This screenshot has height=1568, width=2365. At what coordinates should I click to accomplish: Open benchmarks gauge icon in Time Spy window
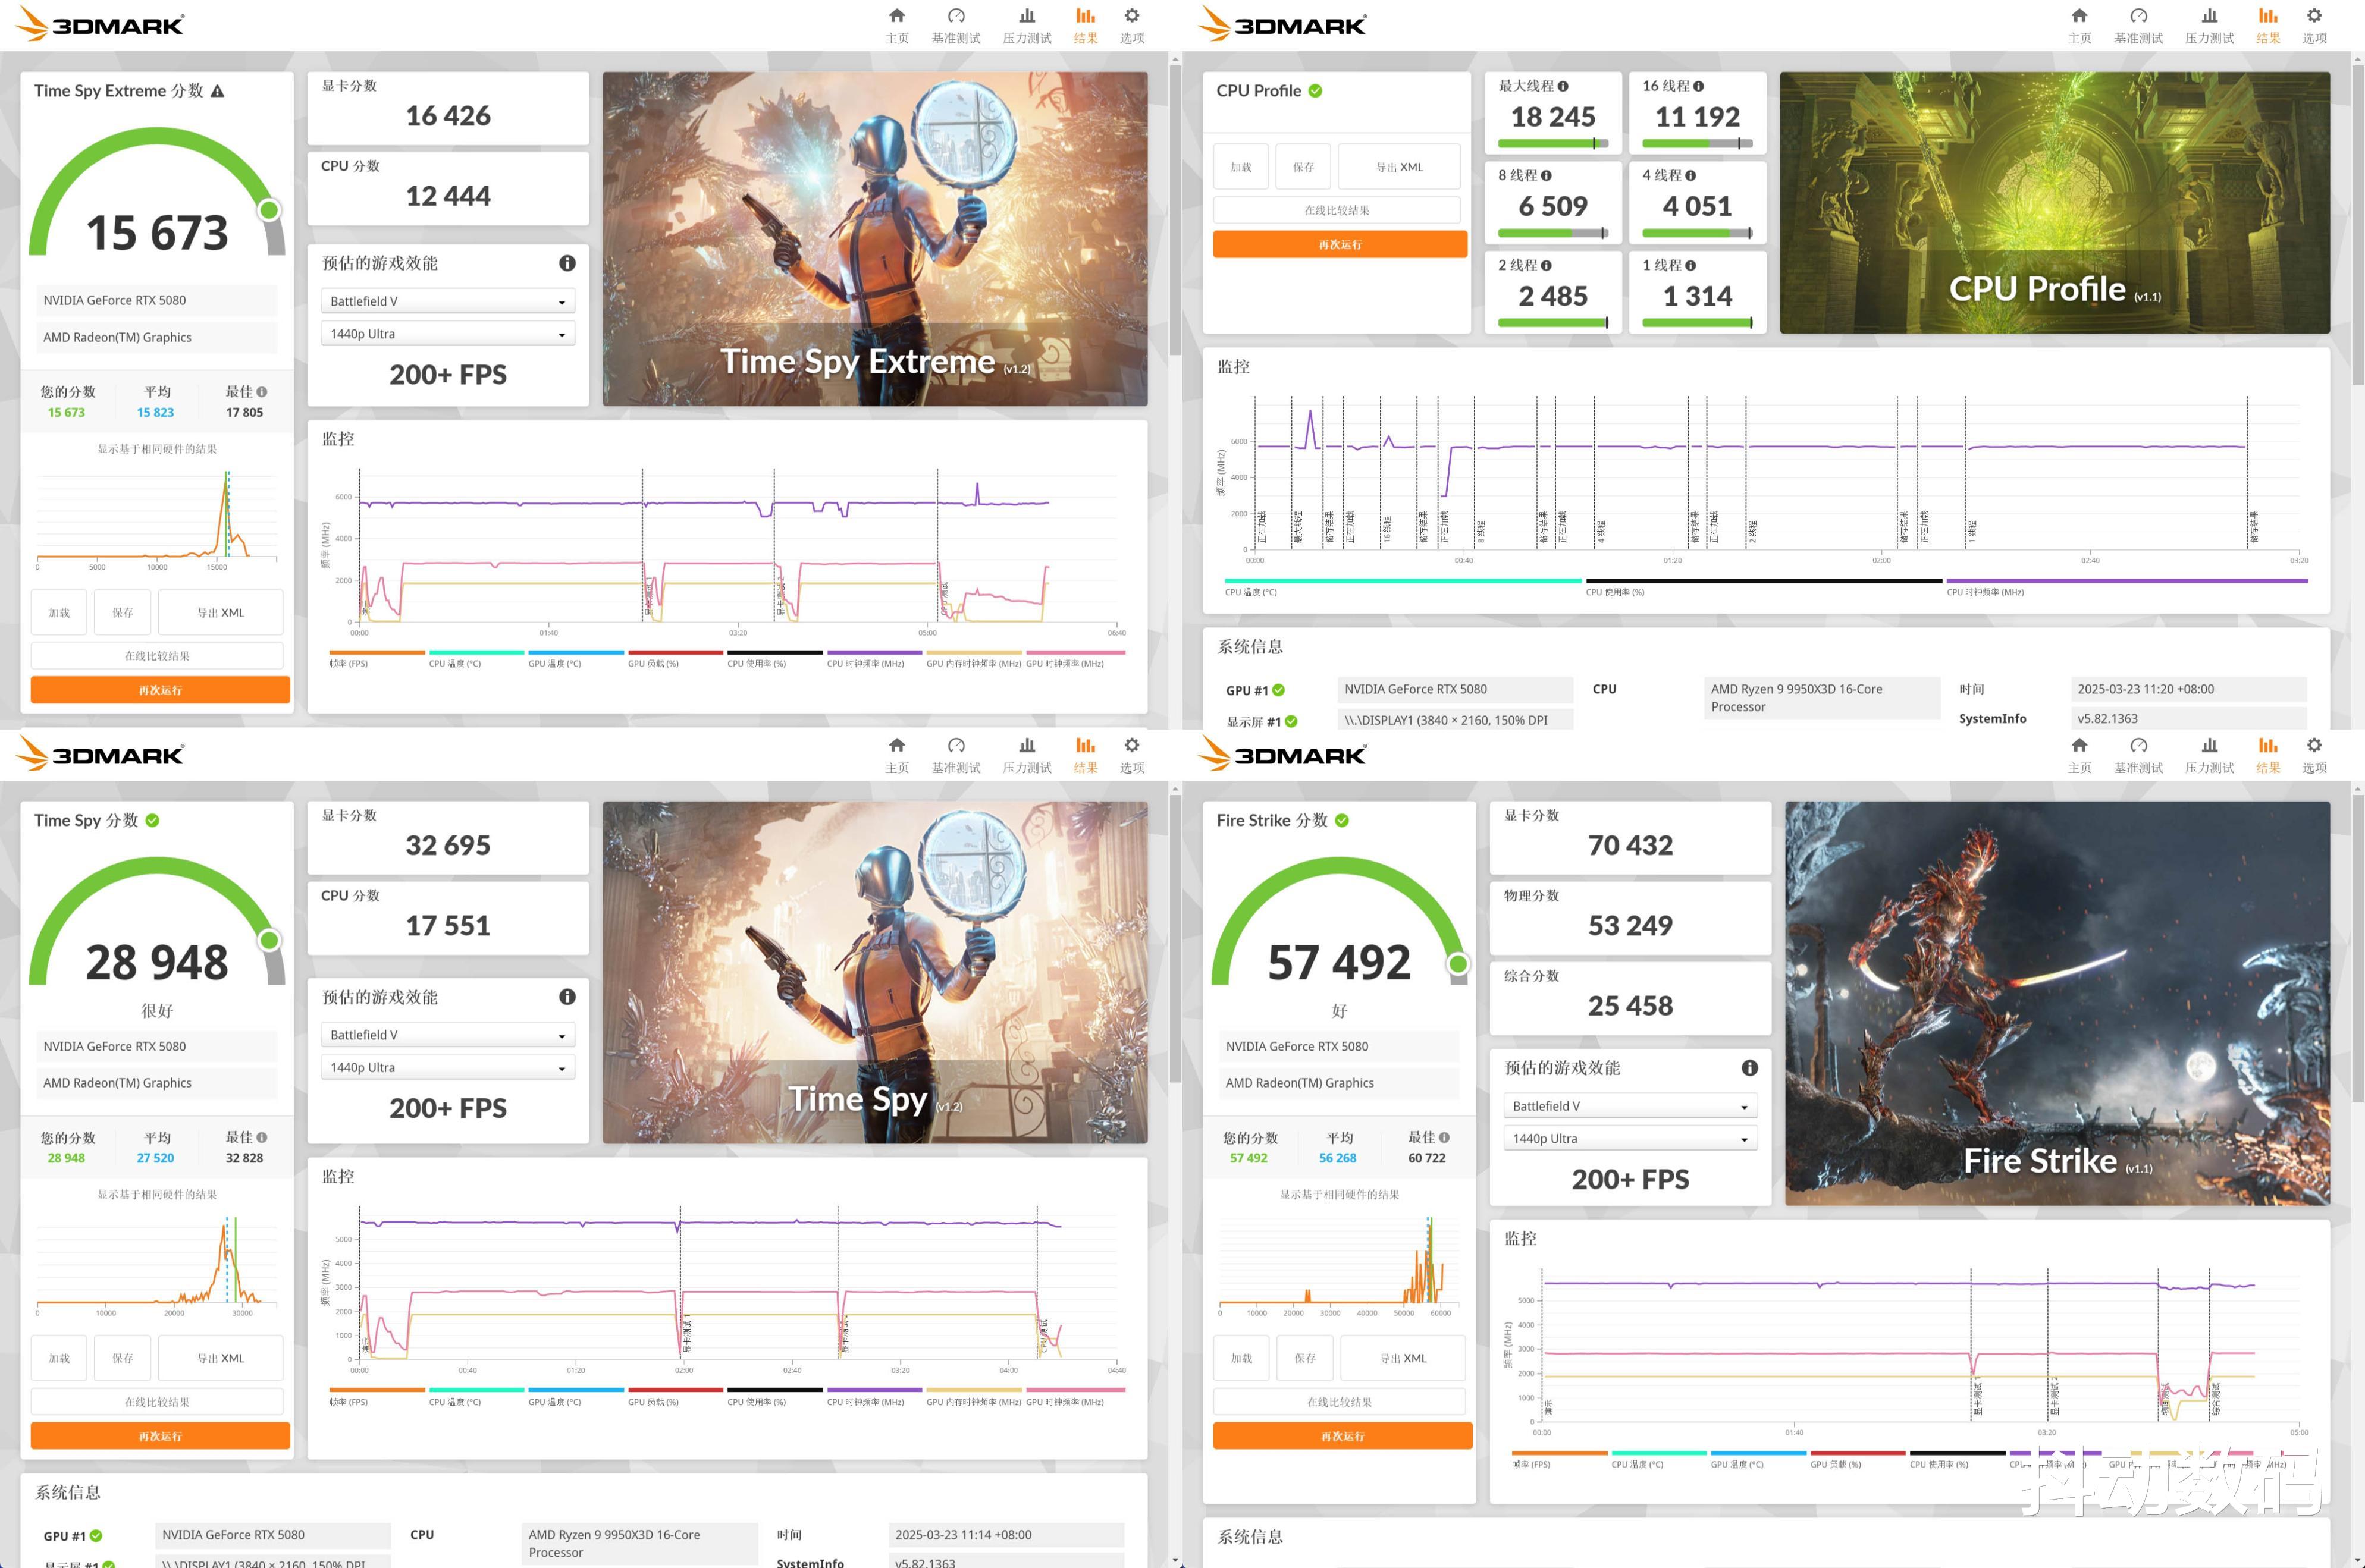[955, 745]
